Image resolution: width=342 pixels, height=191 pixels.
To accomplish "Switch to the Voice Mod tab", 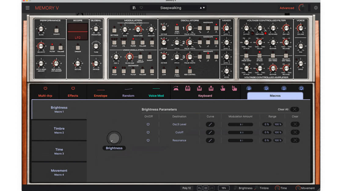I will pyautogui.click(x=156, y=96).
